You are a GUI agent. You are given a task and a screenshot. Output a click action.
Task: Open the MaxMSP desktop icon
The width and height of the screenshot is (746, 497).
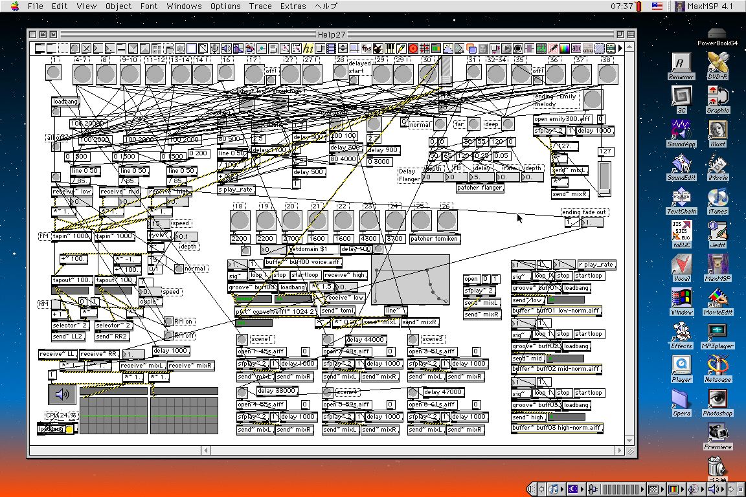(718, 265)
